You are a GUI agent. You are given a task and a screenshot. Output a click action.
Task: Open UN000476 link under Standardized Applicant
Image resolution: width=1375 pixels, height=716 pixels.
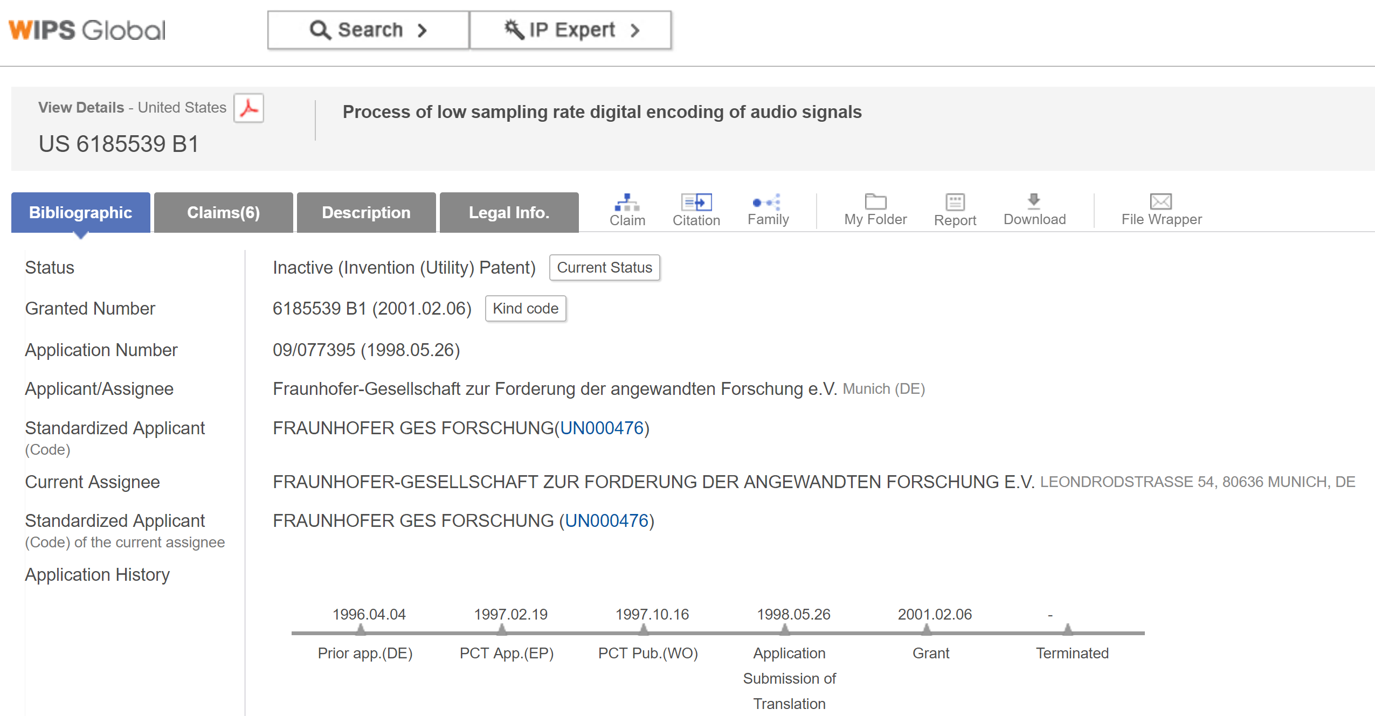click(x=602, y=428)
